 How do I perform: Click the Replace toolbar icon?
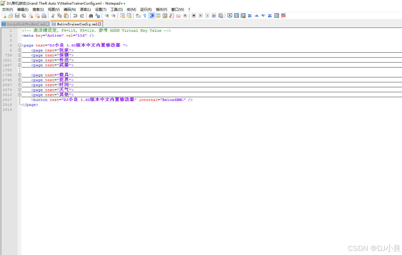(98, 16)
